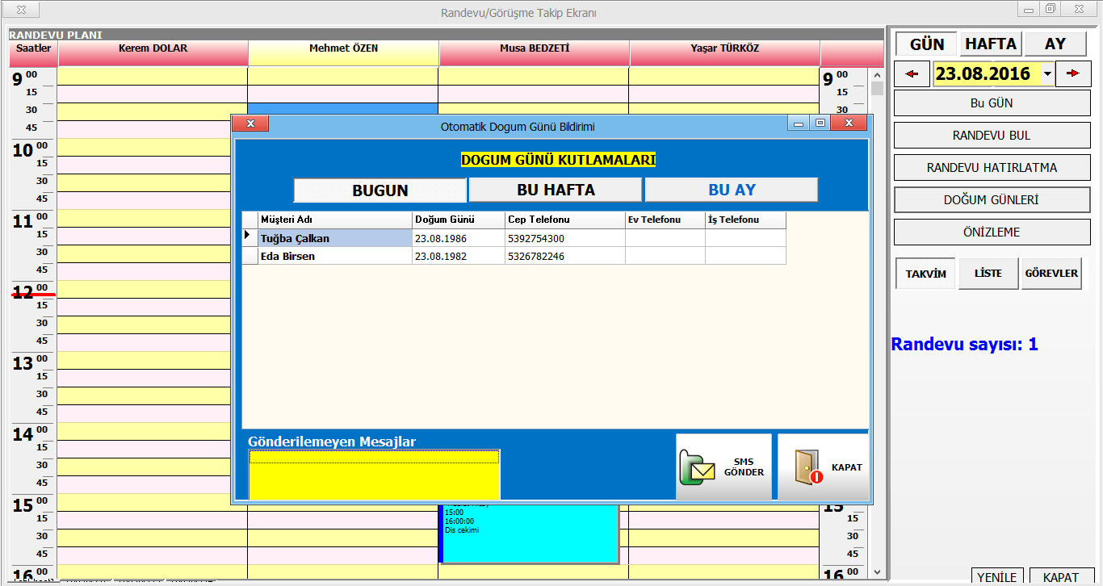Click the SMS GÖNDER envelope button
This screenshot has width=1103, height=586.
coord(723,467)
